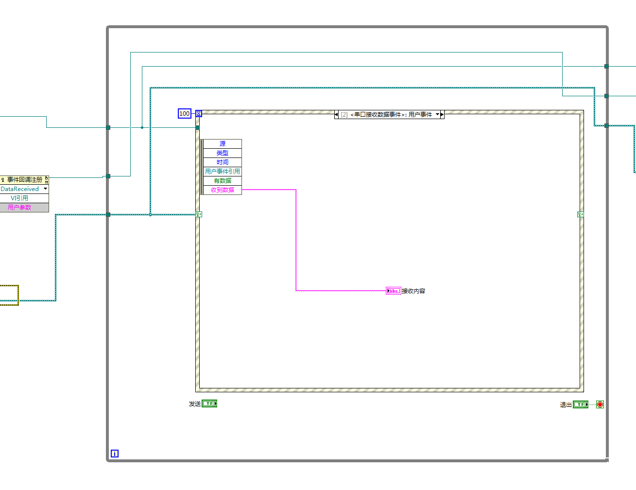Screen dimensions: 636x490
Task: Click the left dynamic event terminal
Action: click(x=199, y=214)
